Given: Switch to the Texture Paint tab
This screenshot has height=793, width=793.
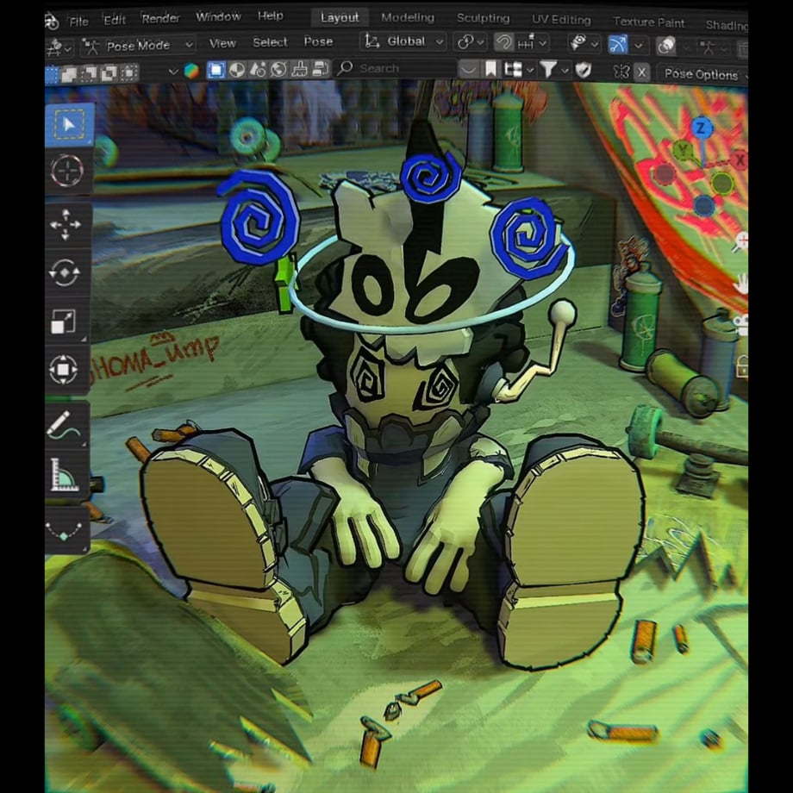Looking at the screenshot, I should coord(649,22).
